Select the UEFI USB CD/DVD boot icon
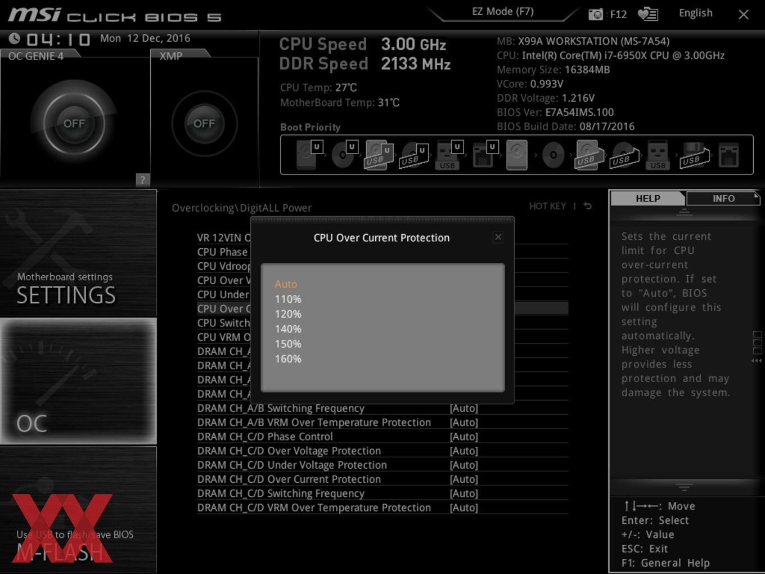 point(413,155)
